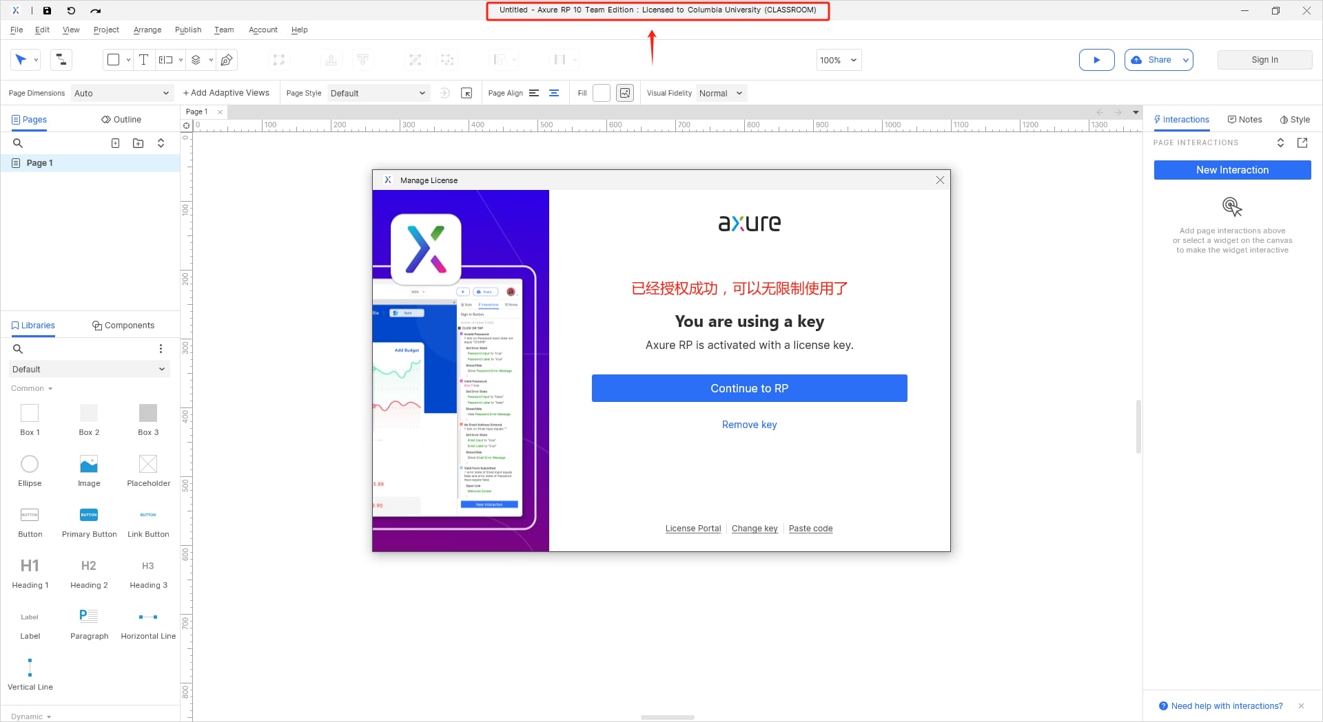
Task: Click the Change key link
Action: [755, 529]
